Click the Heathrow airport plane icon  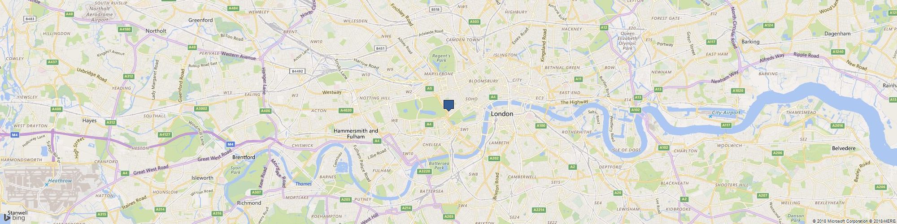[x=48, y=185]
